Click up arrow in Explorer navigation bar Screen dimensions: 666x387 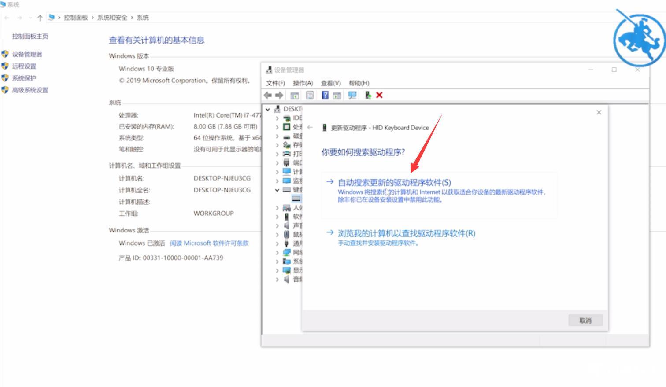40,18
